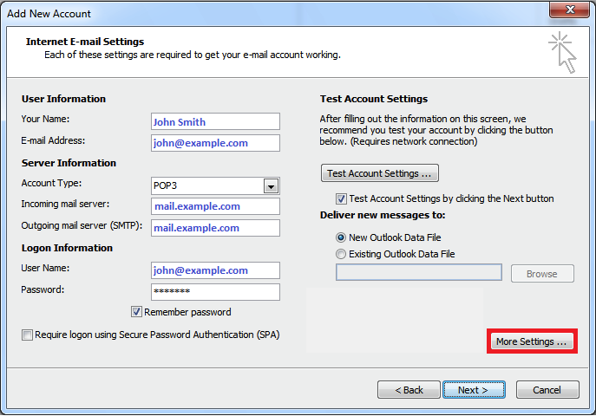Go Back to previous wizard page
Image resolution: width=596 pixels, height=416 pixels.
tap(409, 390)
